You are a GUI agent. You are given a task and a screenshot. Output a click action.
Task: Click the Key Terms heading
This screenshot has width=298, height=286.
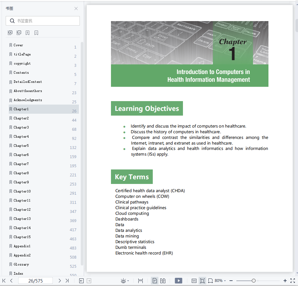(132, 177)
